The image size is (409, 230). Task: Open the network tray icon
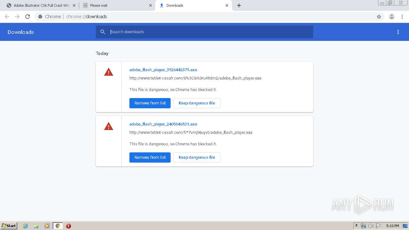[x=363, y=226]
